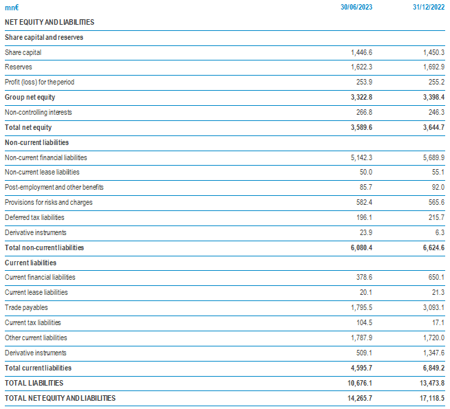Click total value 6,080.4
The image size is (450, 409).
361,247
